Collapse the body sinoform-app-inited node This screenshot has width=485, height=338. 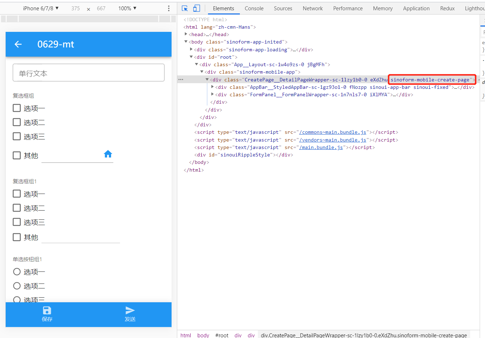pyautogui.click(x=186, y=42)
